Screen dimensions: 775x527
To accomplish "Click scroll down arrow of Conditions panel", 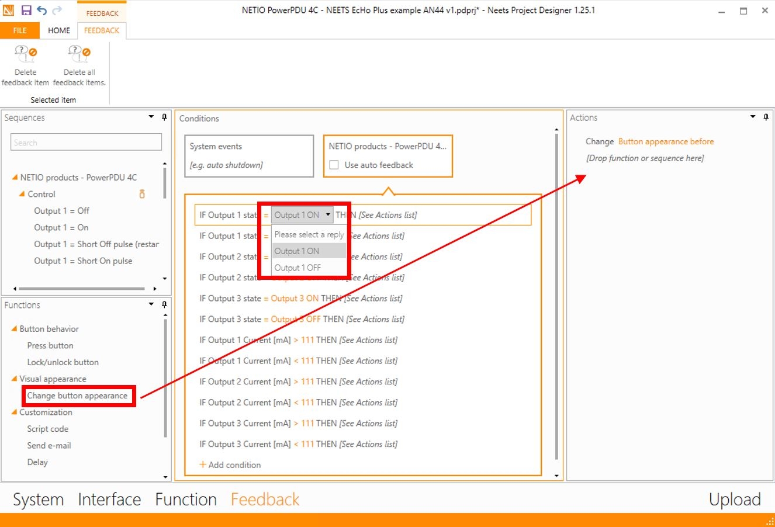I will (556, 476).
